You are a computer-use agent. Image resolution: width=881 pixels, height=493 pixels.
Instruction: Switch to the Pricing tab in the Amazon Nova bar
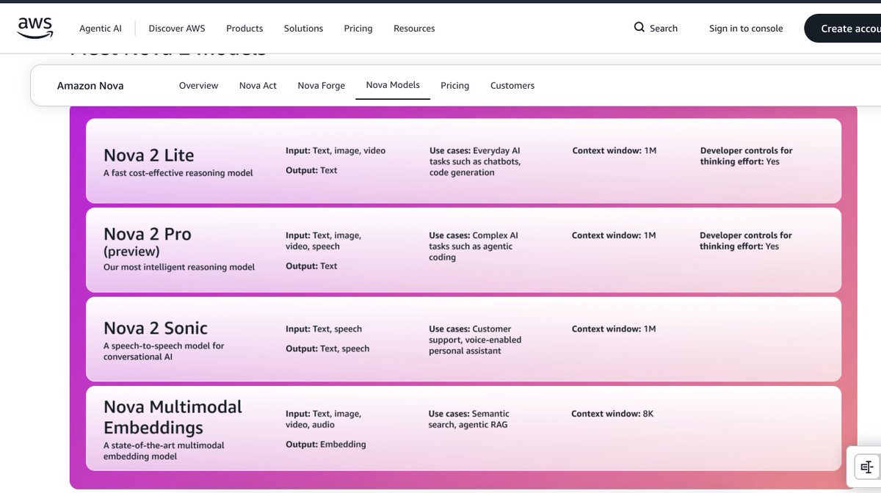tap(454, 86)
